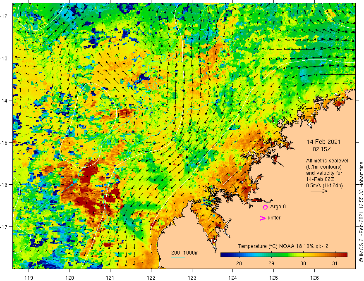Click longitude axis label '120'

click(69, 278)
